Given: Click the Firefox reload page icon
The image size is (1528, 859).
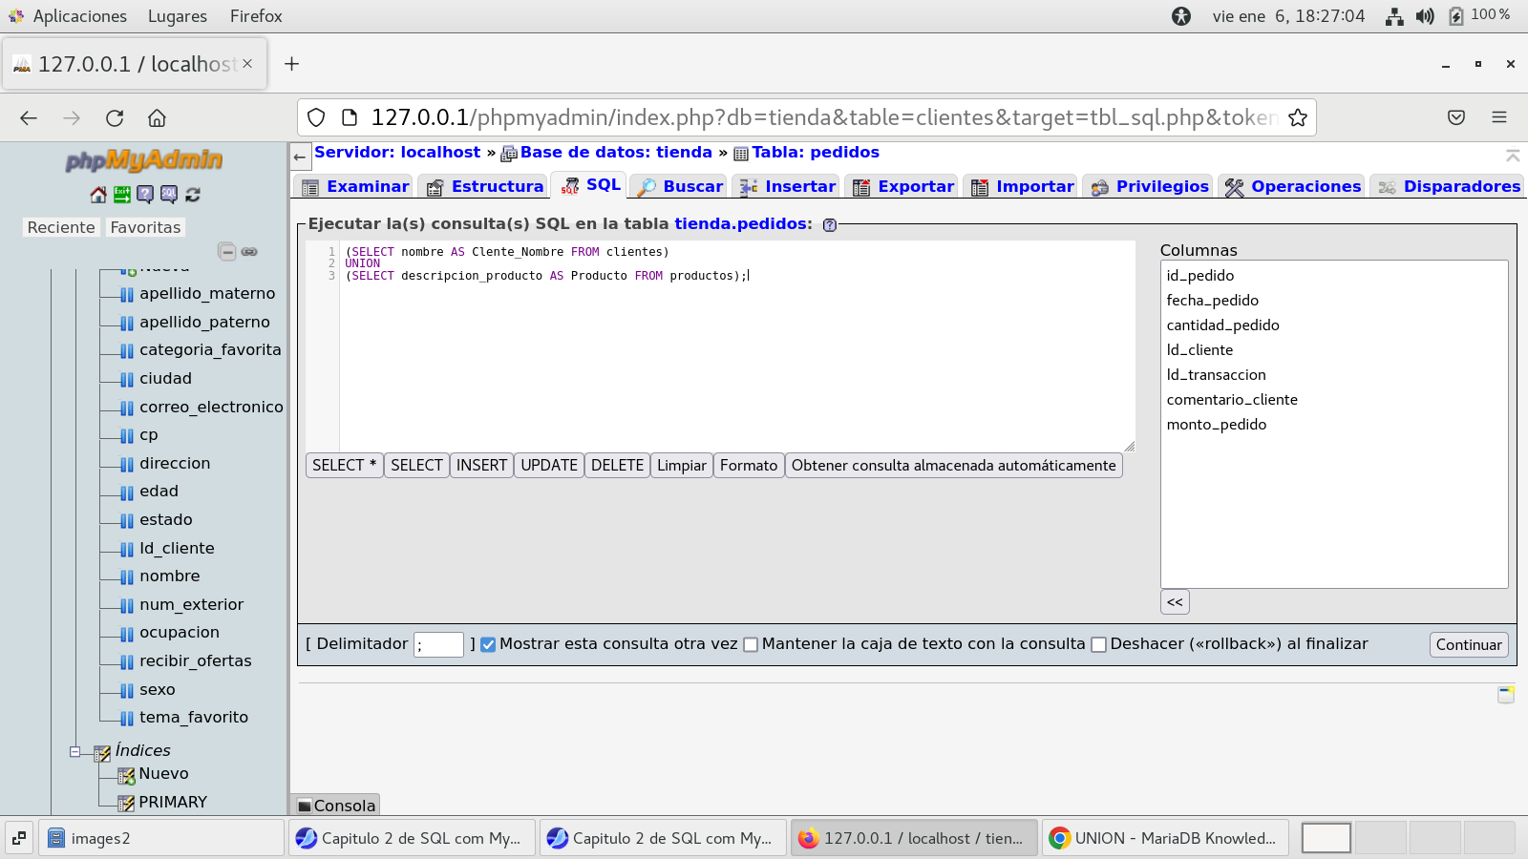Looking at the screenshot, I should click(115, 117).
